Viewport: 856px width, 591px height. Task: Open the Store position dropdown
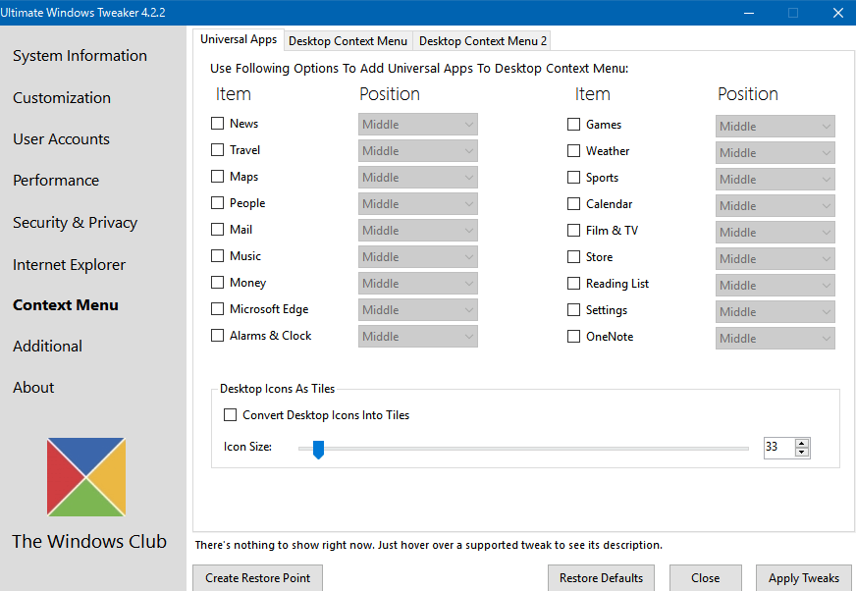(776, 259)
